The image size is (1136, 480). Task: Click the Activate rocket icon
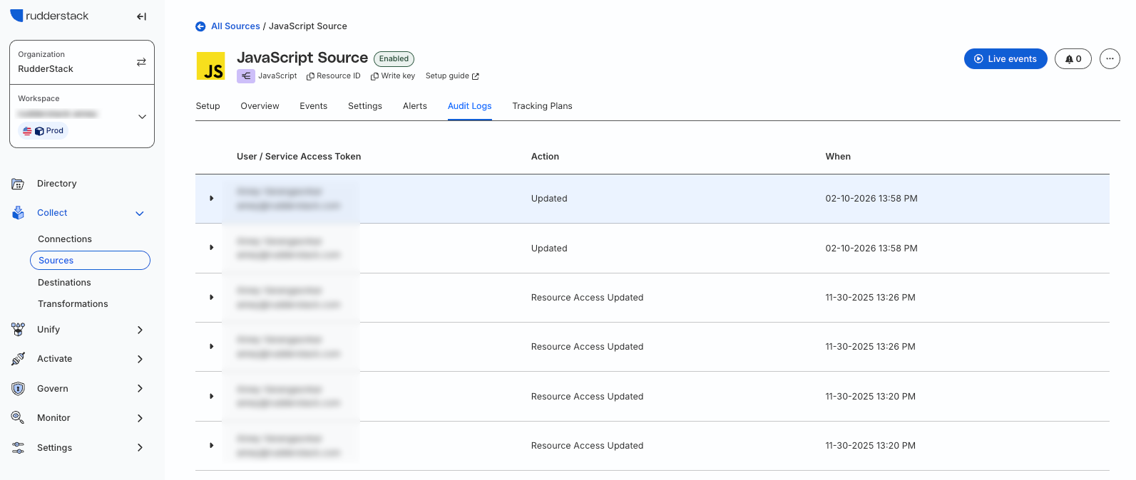[18, 359]
